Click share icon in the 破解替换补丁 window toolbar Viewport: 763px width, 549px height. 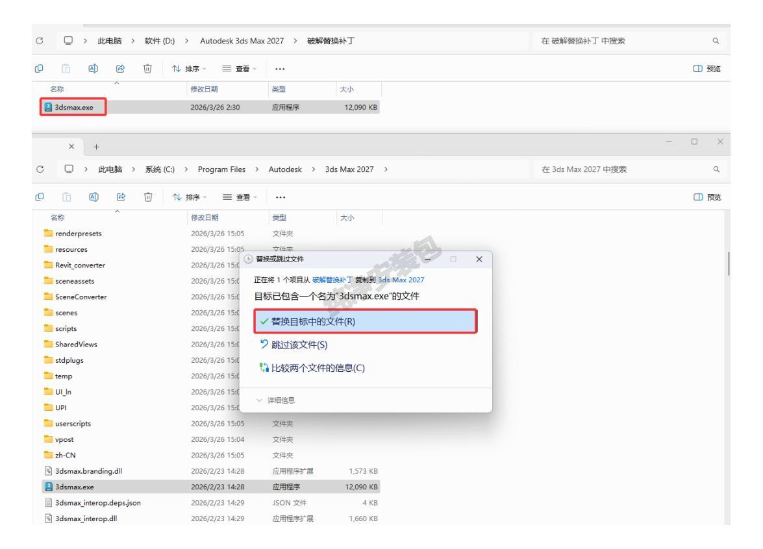pyautogui.click(x=120, y=69)
